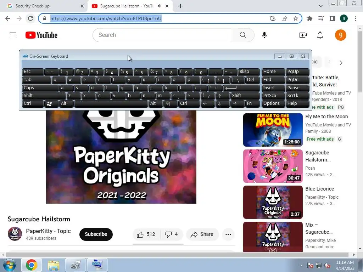Open Chrome's three-dot menu

pos(355,18)
